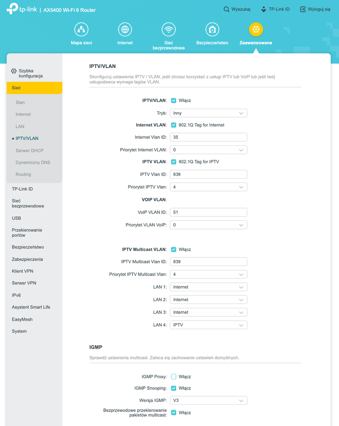Uncheck 802.1Q Tag for Internet
339x426 pixels.
click(x=174, y=125)
